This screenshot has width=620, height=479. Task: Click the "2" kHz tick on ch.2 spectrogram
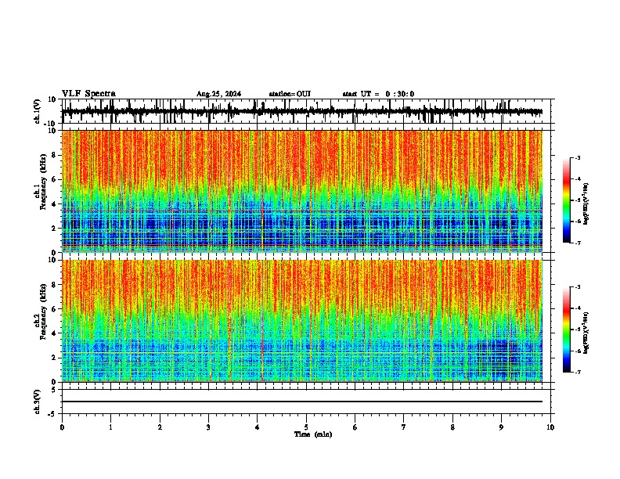54,358
